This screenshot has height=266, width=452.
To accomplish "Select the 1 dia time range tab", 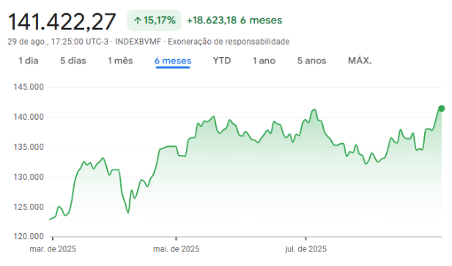I will click(29, 61).
